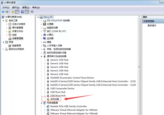Image resolution: width=164 pixels, height=115 pixels.
Task: Select 事件查看器 in left tree
Action: [x=17, y=28]
